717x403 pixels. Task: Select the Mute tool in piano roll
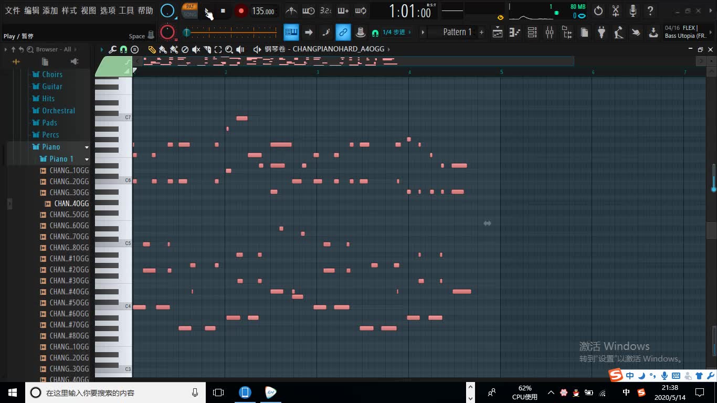point(196,49)
